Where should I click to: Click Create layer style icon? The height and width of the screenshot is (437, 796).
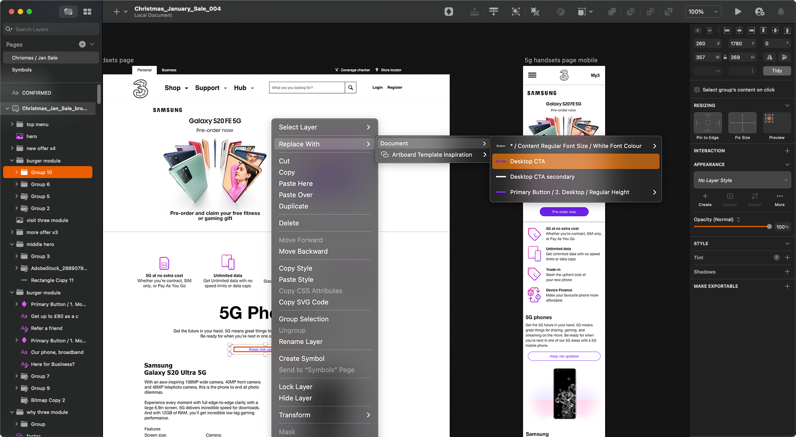705,199
